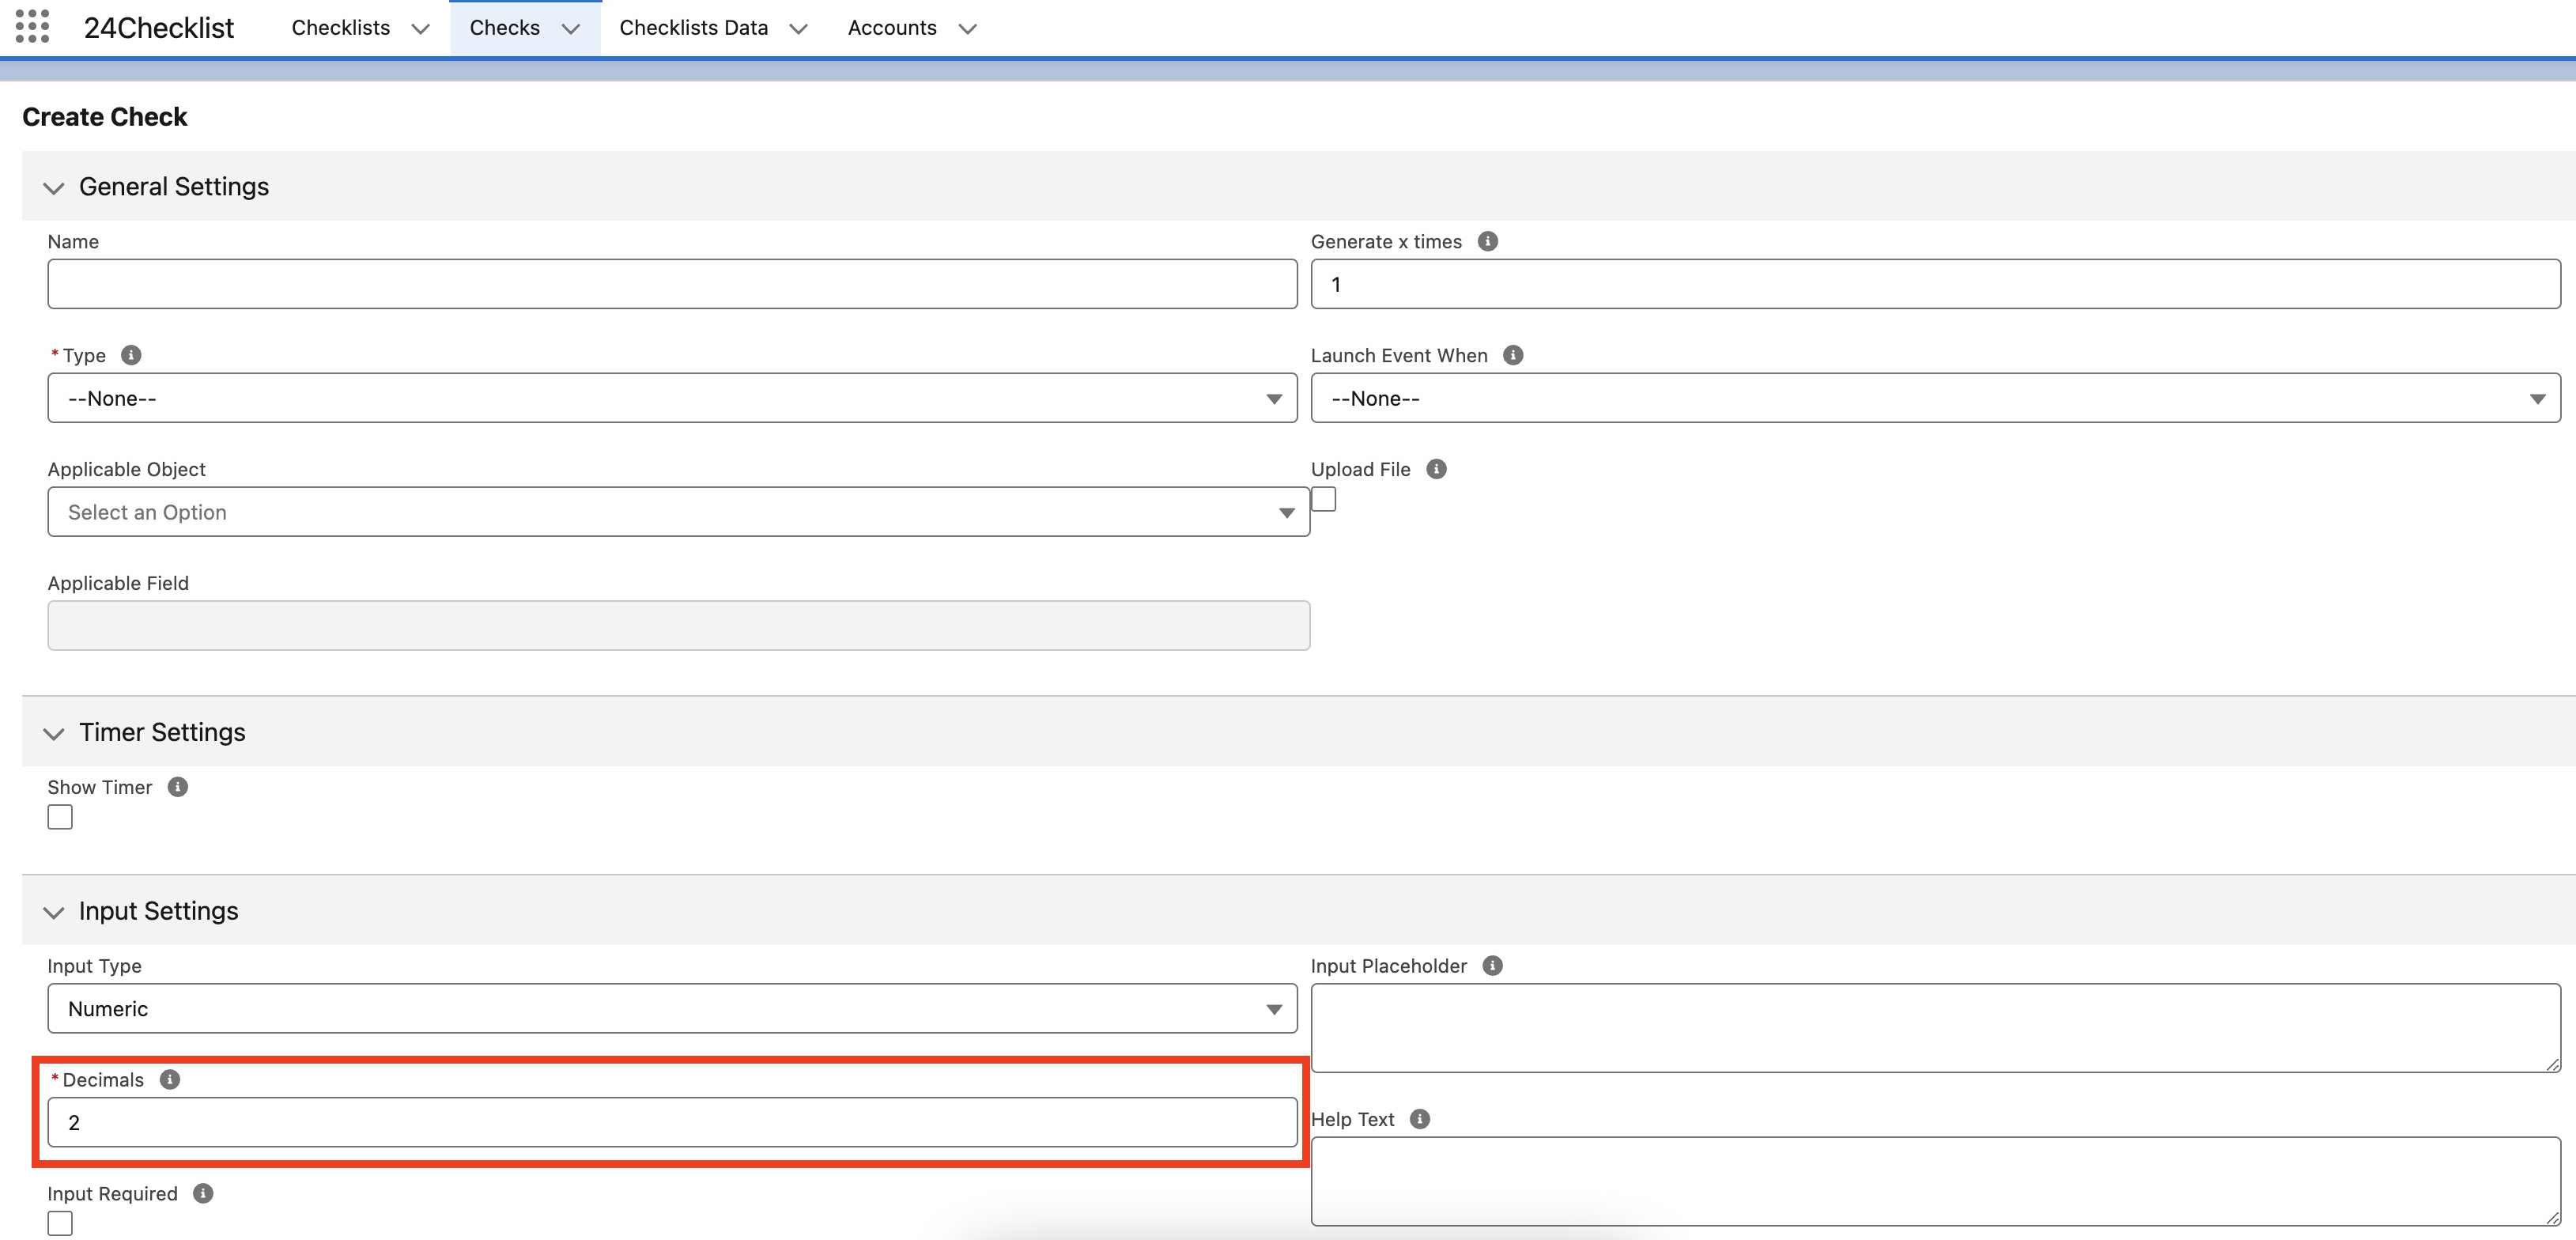Enable the Upload File checkbox

[1323, 499]
